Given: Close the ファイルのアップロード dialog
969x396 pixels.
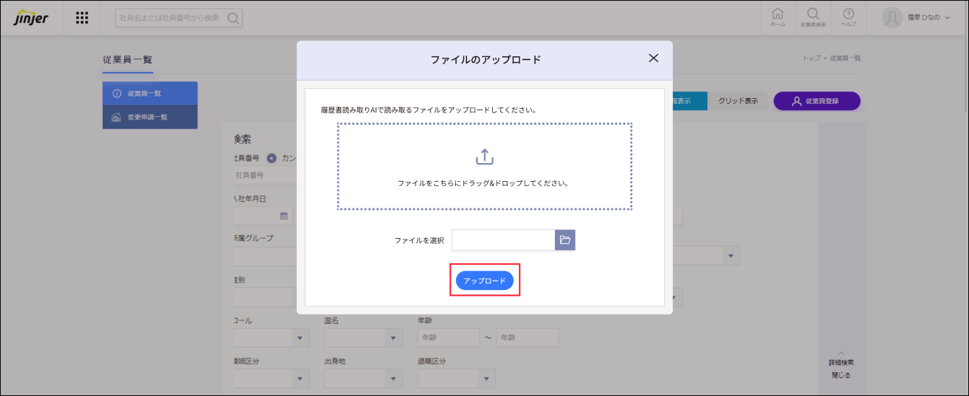Looking at the screenshot, I should click(653, 58).
